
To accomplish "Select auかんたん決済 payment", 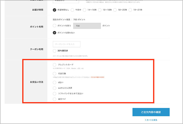I will click(55, 88).
